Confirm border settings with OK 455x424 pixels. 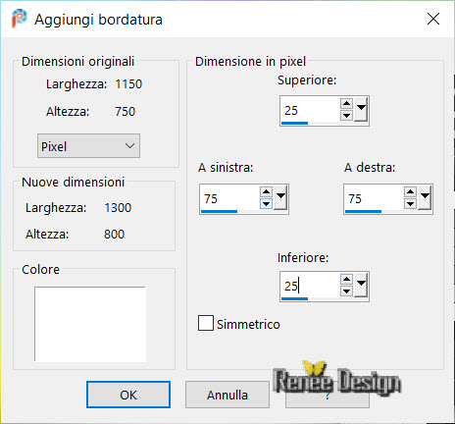[x=128, y=395]
